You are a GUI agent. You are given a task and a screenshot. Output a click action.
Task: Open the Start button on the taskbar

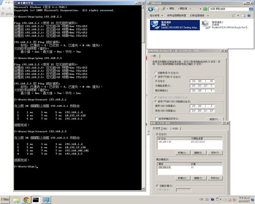click(5, 200)
